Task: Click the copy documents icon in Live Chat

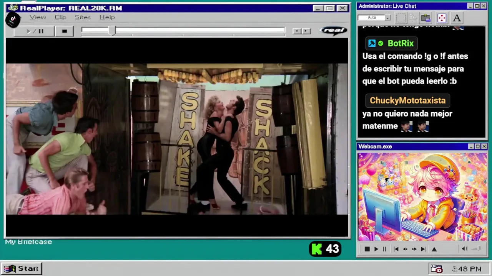Action: (x=413, y=18)
